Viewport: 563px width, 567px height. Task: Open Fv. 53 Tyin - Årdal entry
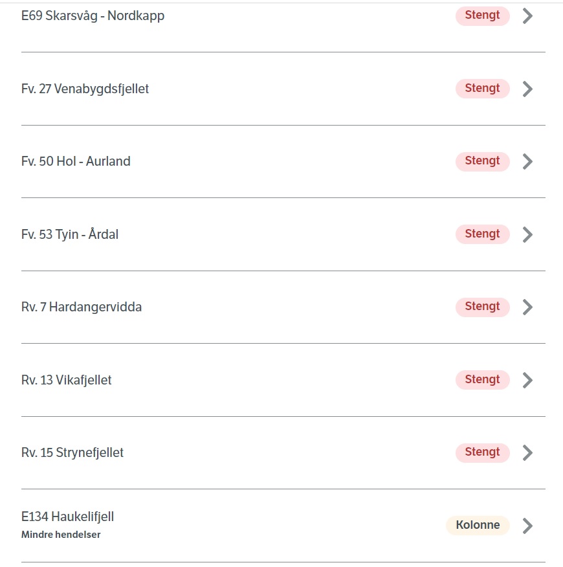click(x=70, y=234)
